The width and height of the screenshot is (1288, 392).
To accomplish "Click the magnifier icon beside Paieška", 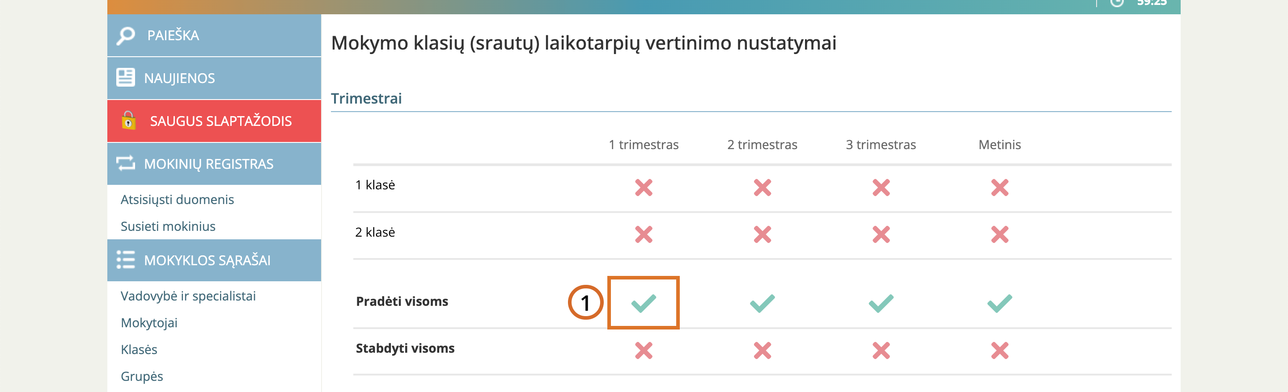I will 126,35.
